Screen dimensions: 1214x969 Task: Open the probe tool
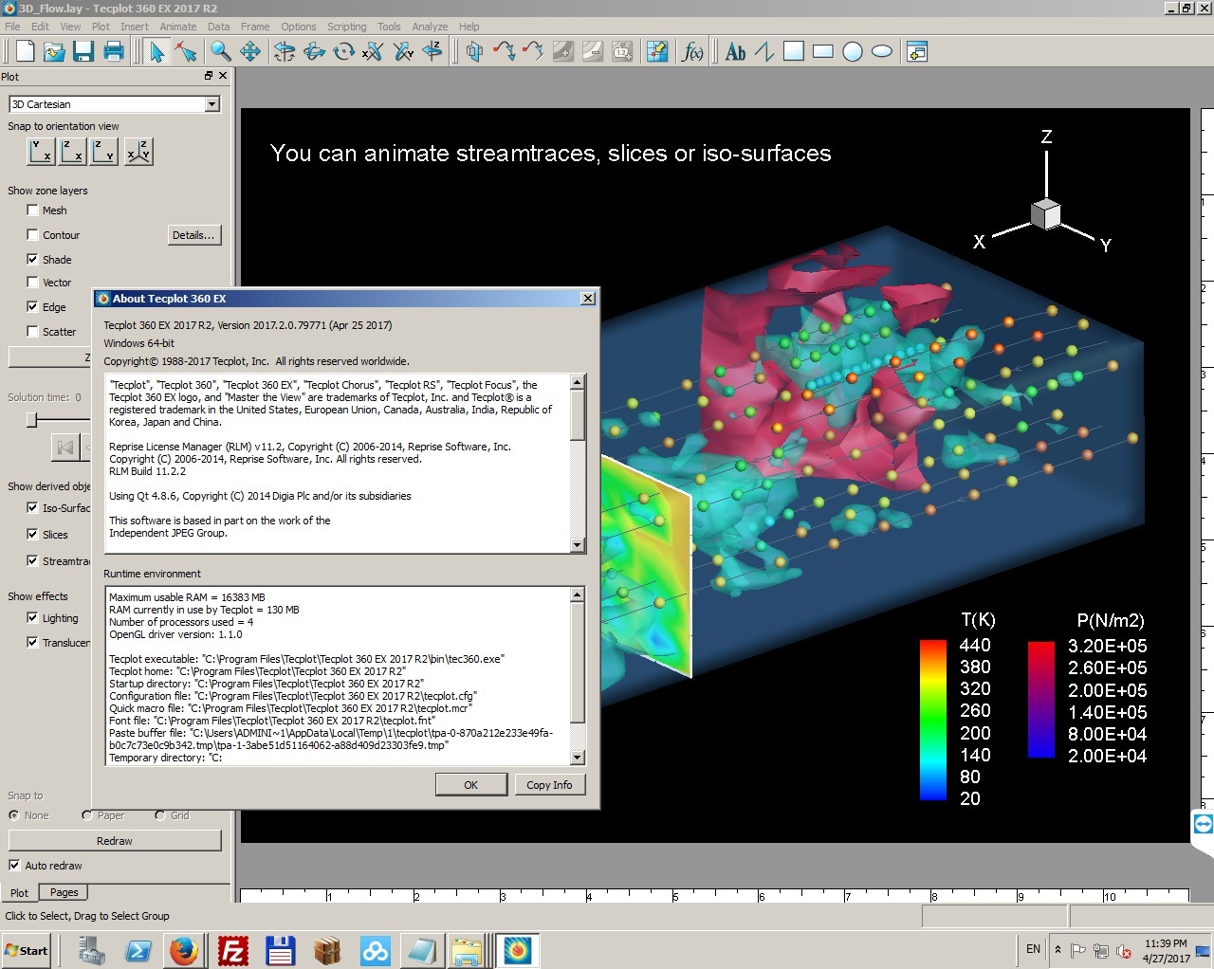point(657,52)
